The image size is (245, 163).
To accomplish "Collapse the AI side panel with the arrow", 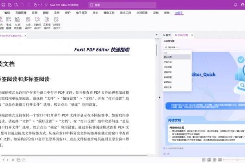I will click(159, 98).
